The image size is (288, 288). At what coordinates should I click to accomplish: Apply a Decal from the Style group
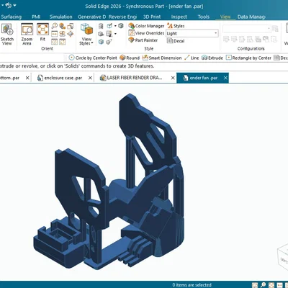click(176, 41)
